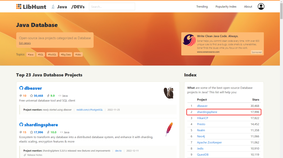Viewport: 283px width, 158px height.
Task: Open the dbeaver project title
Action: [x=33, y=88]
